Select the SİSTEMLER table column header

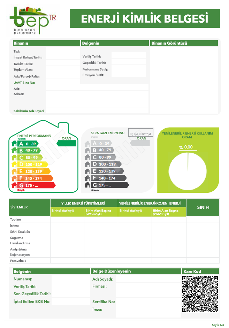pos(30,207)
